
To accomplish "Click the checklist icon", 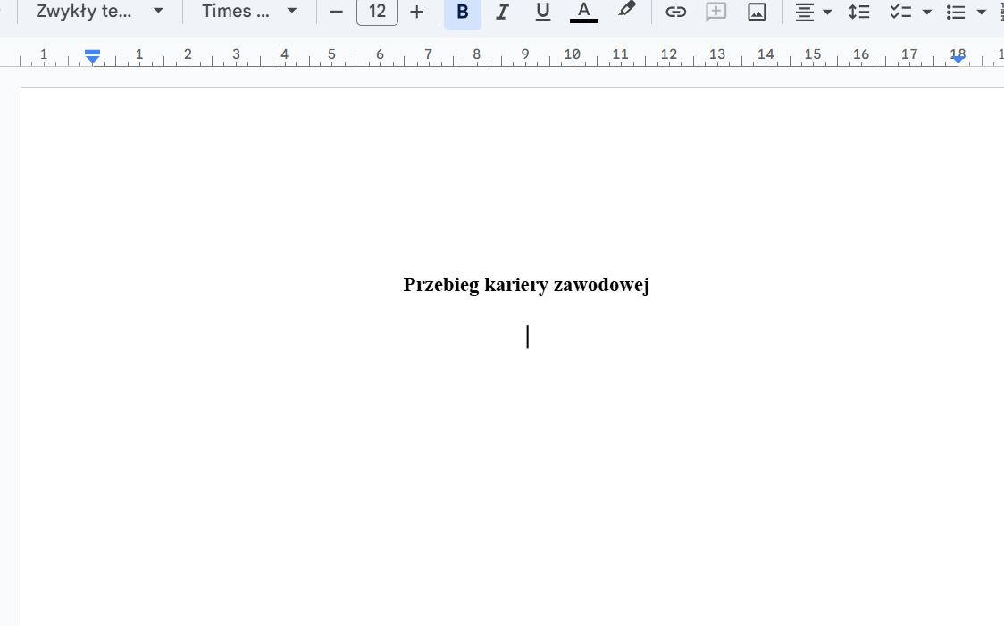I will point(900,13).
